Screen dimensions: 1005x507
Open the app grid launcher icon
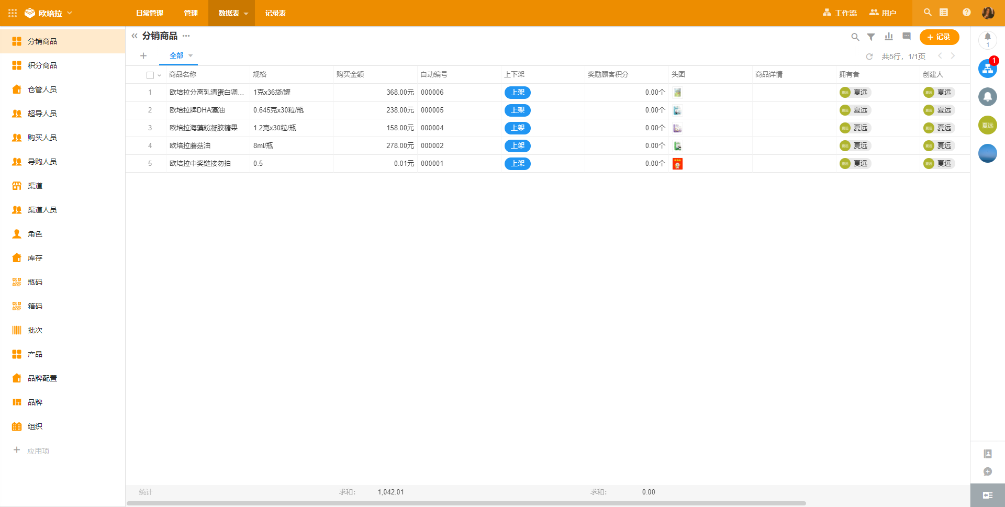pos(13,13)
